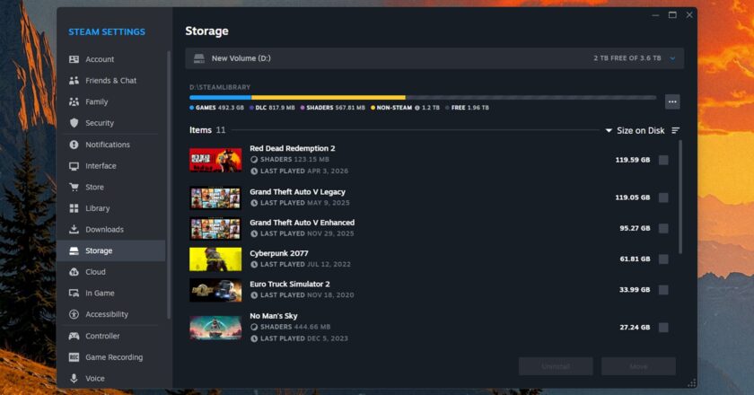The image size is (754, 395).
Task: Click the Accessibility figure icon
Action: pyautogui.click(x=74, y=314)
